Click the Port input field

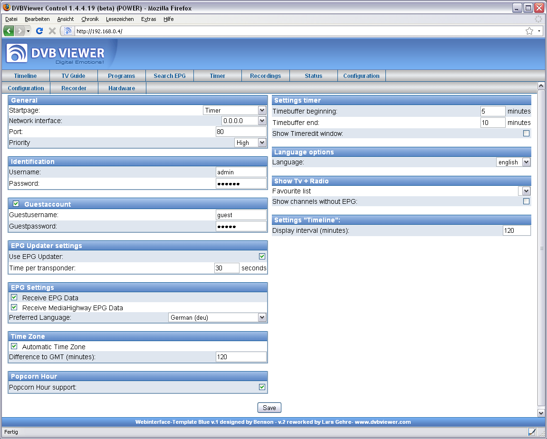pyautogui.click(x=240, y=132)
